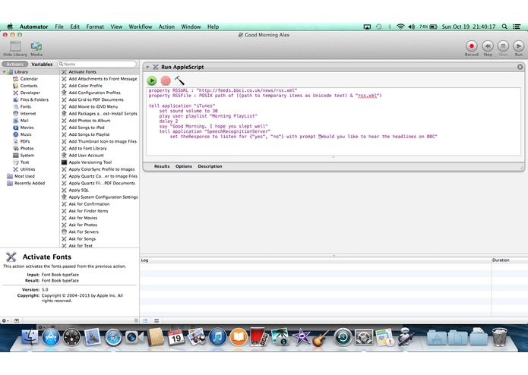528x375 pixels.
Task: Select Developer category in Library
Action: (30, 93)
